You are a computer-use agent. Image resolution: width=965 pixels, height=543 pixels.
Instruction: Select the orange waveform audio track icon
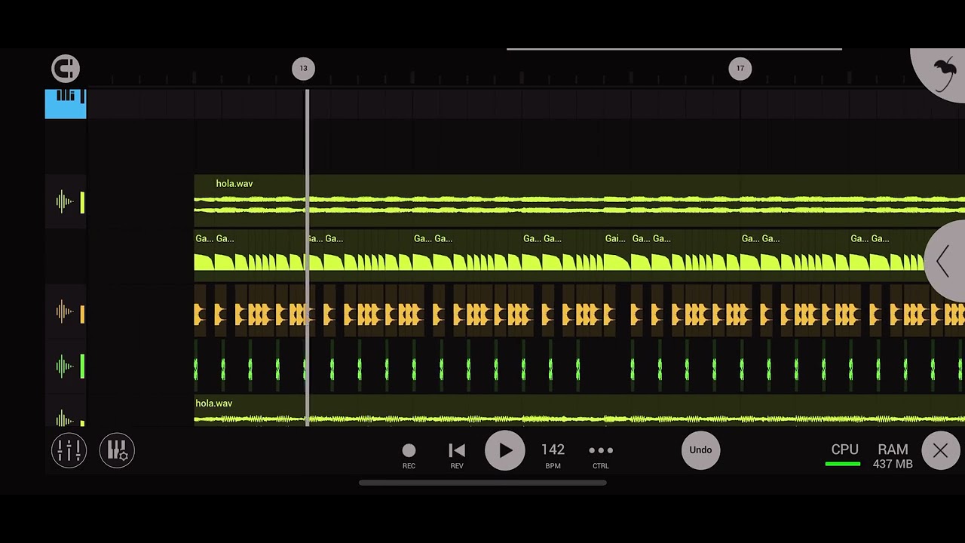(x=64, y=311)
